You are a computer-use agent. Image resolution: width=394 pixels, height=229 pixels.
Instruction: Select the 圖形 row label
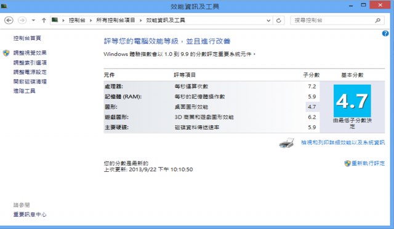(111, 107)
